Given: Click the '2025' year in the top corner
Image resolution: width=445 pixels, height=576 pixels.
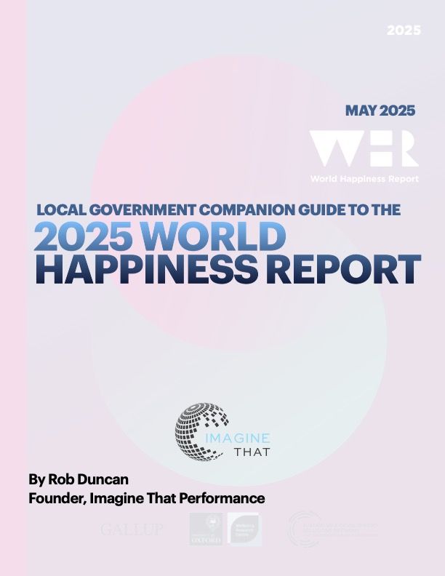Looking at the screenshot, I should (x=404, y=30).
